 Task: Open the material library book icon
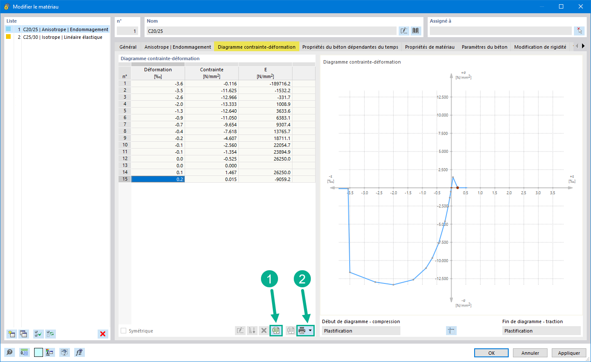[415, 31]
